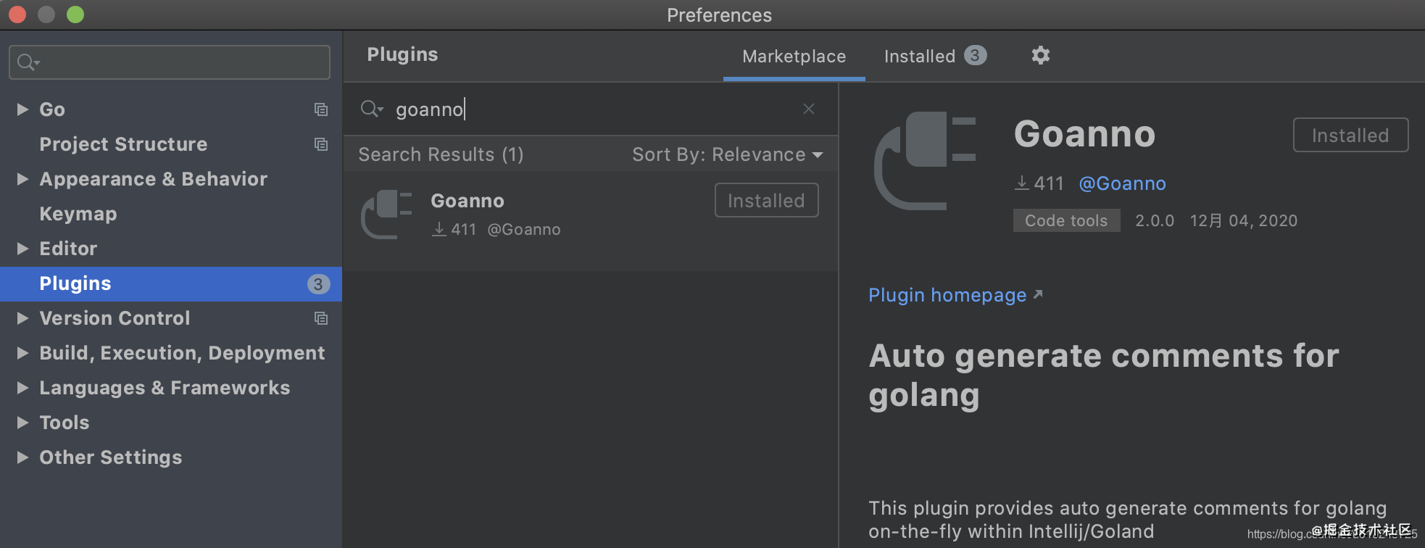Click the copy icon beside Project Structure
1425x548 pixels.
(320, 144)
